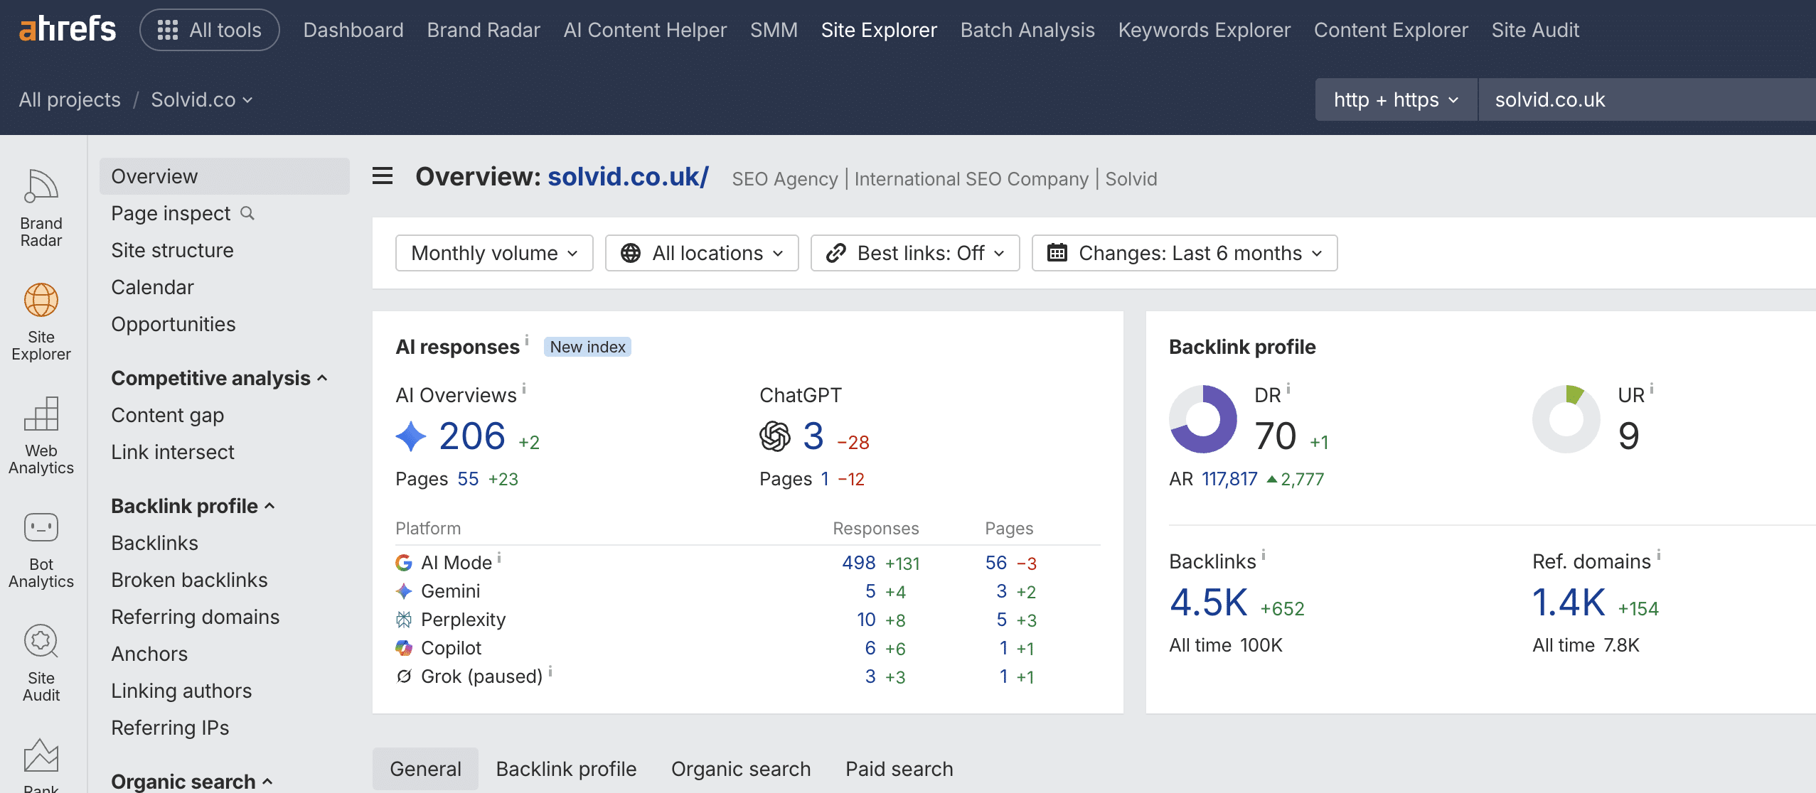The height and width of the screenshot is (793, 1816).
Task: Open Broken backlinks in sidebar
Action: point(189,580)
